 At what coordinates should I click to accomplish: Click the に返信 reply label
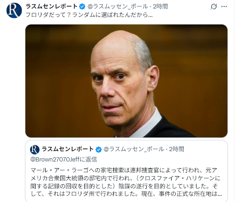88,160
